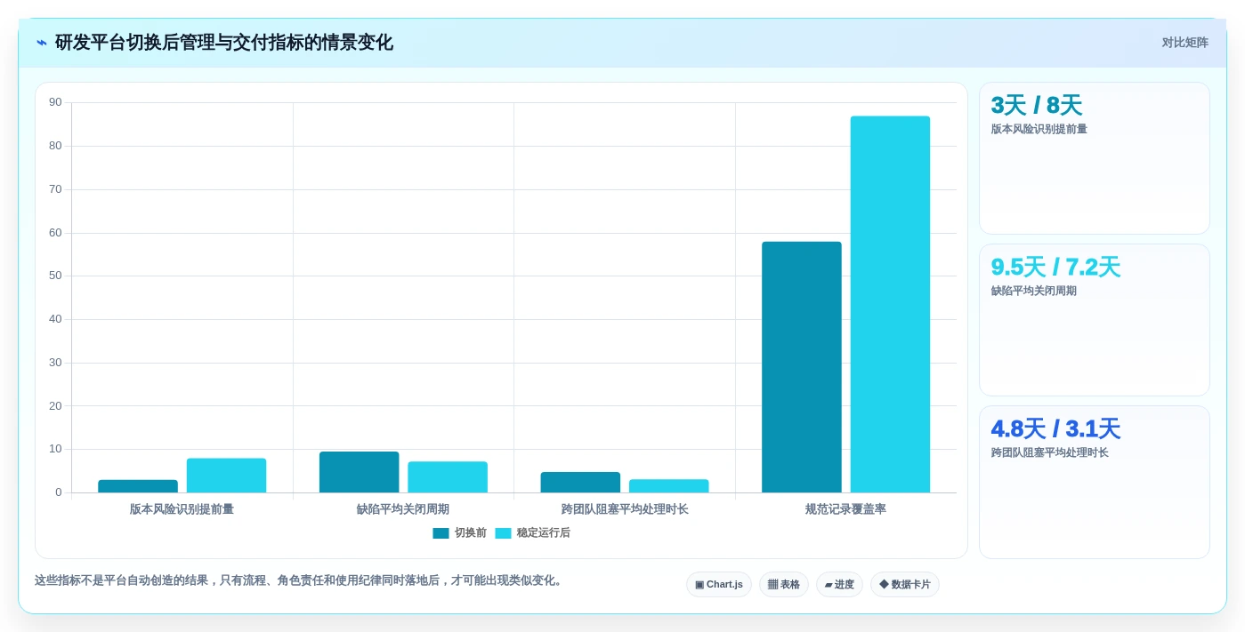
Task: Click the 缺陷平均关闭周期 切换前 bar
Action: [360, 472]
